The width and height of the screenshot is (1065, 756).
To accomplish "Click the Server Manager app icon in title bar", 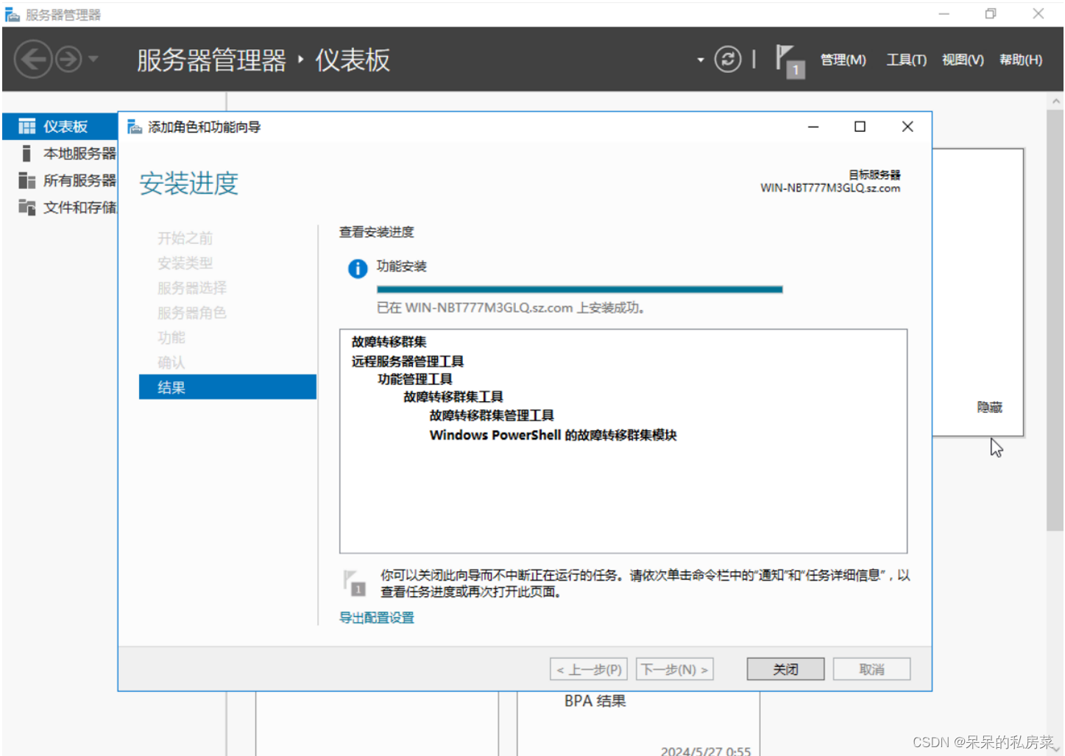I will 13,15.
